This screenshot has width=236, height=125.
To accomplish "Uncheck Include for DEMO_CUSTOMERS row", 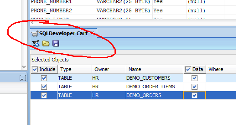I will click(44, 78).
